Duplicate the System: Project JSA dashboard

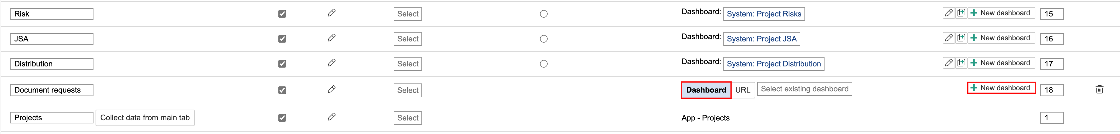(x=961, y=38)
